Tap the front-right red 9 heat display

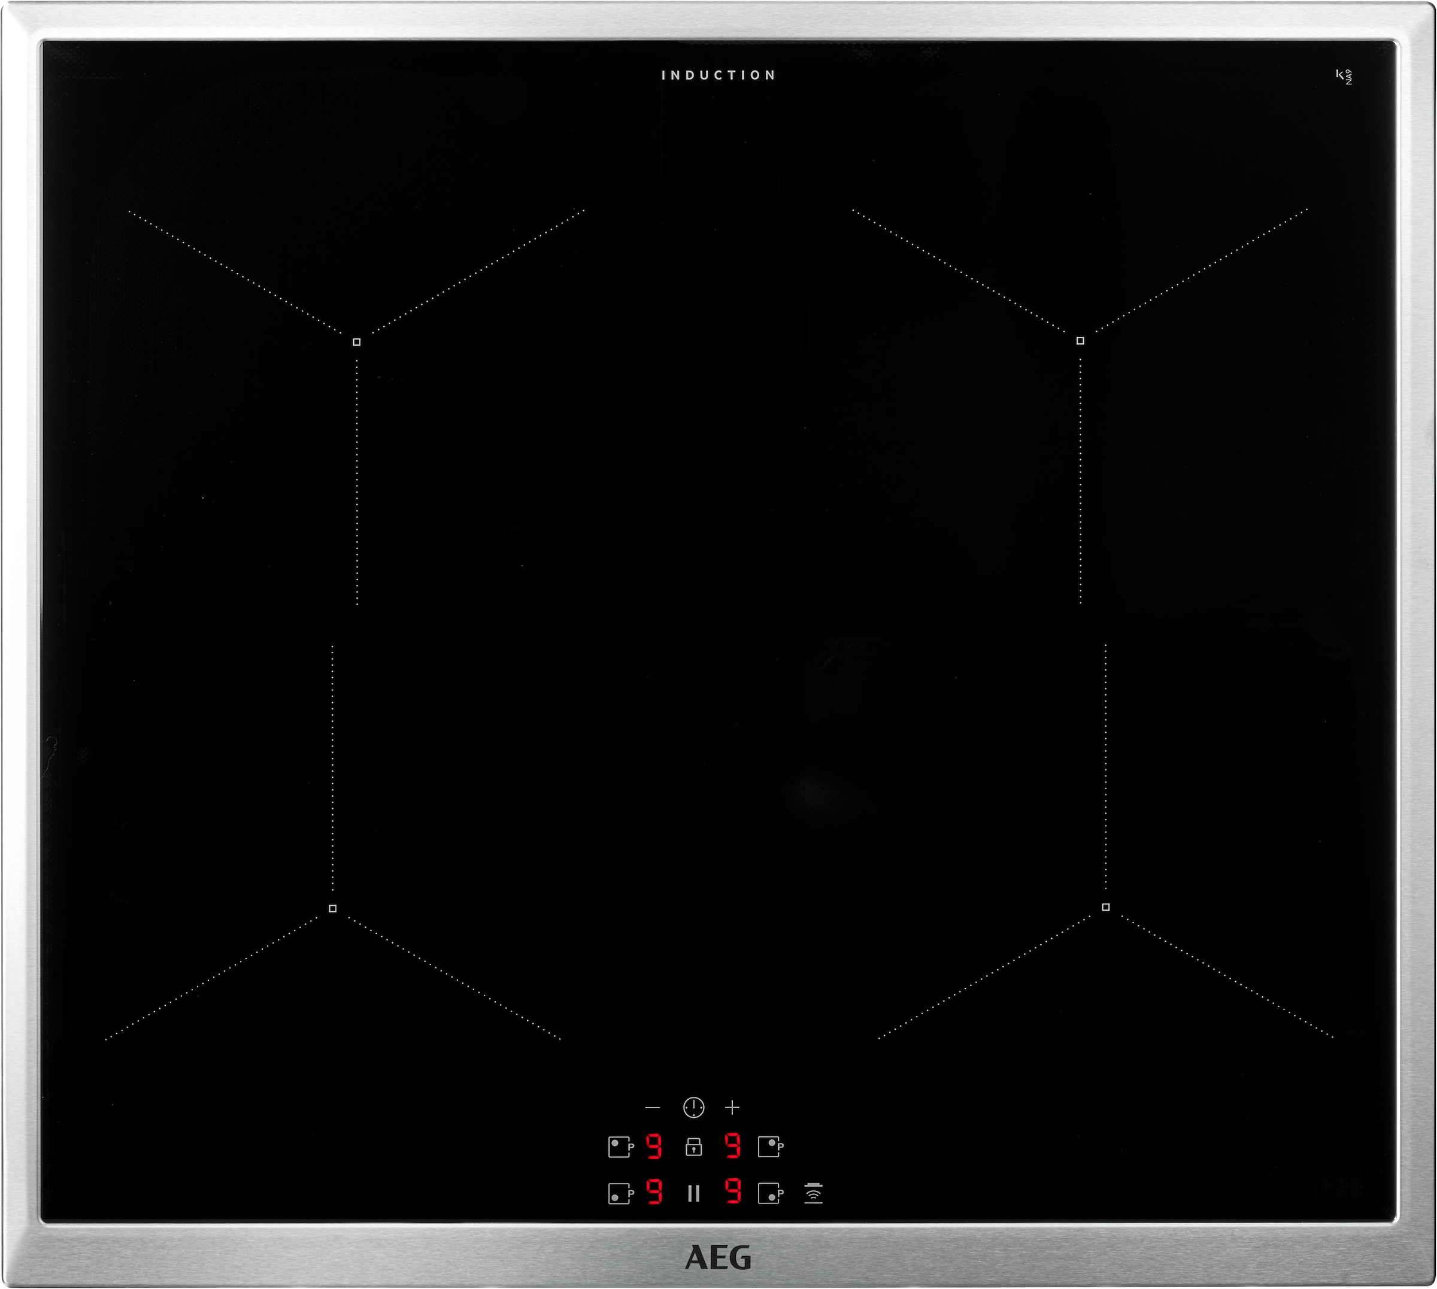pos(733,1191)
